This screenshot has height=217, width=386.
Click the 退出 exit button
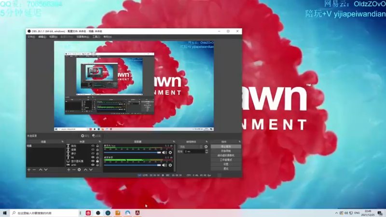226,168
